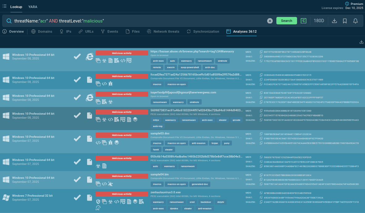Click the xworm tag on the first result
365x213 pixels.
[170, 67]
